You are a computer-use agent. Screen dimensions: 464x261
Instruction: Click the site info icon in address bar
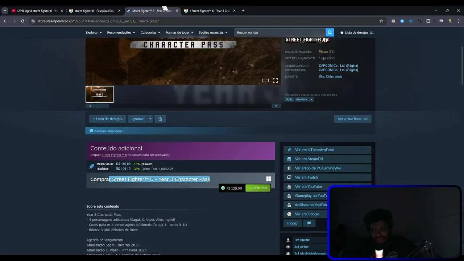pos(33,21)
